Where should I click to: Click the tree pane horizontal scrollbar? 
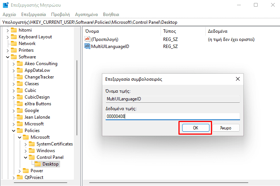(x=41, y=183)
